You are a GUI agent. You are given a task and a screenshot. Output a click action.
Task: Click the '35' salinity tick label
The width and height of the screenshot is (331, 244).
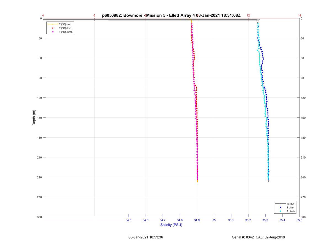[x=214, y=220]
